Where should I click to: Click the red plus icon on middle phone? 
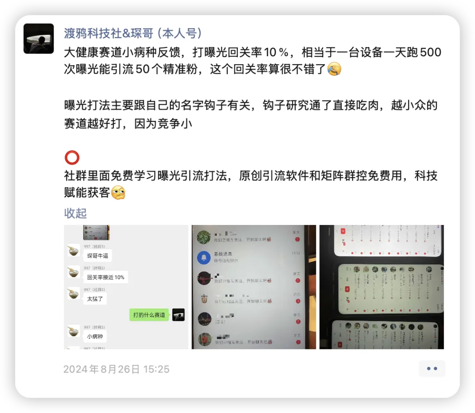[347, 289]
